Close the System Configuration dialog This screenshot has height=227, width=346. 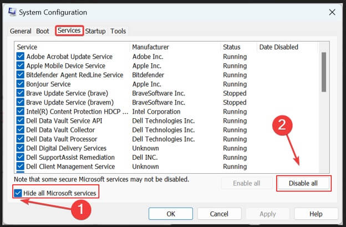(x=332, y=12)
